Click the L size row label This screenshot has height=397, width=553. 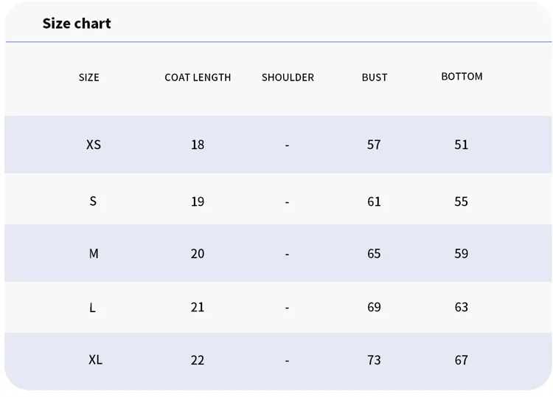point(92,308)
